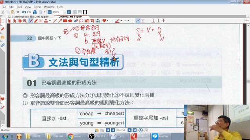Select the Text box tool

41,21
